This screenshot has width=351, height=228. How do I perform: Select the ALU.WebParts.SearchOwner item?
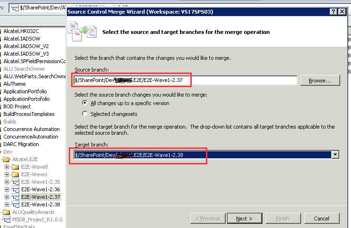pos(34,76)
